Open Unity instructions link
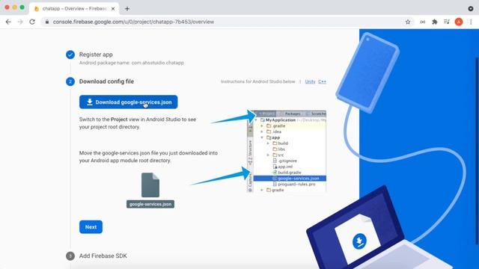 click(x=310, y=81)
